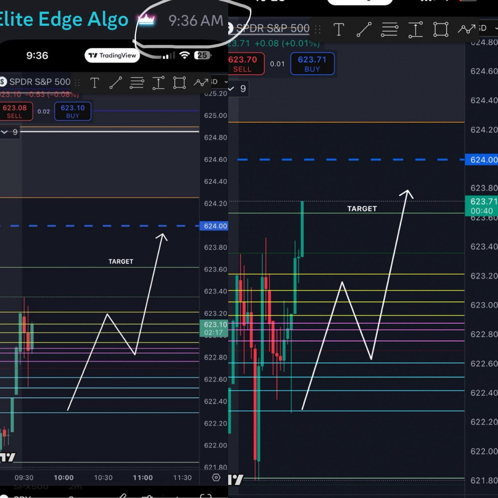Click the 10:30 label on the time axis

click(103, 478)
